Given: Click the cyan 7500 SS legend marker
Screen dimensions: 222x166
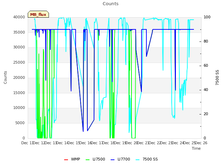Looking at the screenshot, I should point(137,160).
